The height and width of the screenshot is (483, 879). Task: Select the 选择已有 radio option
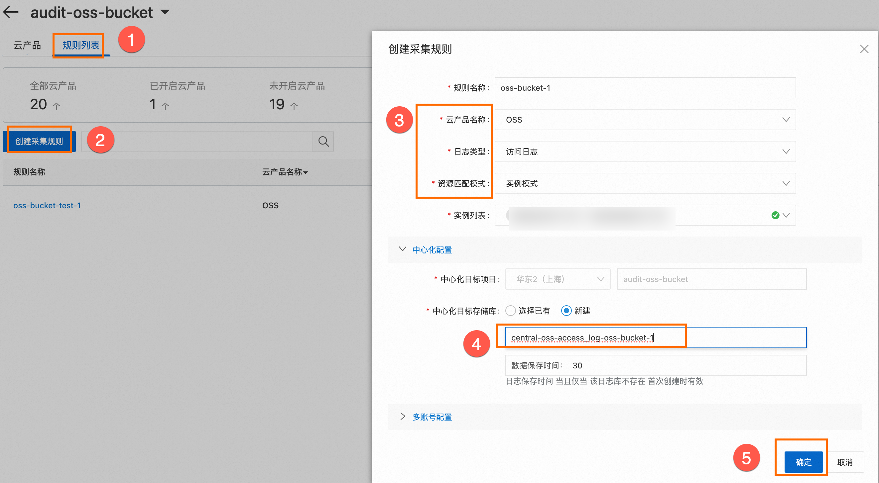[x=510, y=311]
